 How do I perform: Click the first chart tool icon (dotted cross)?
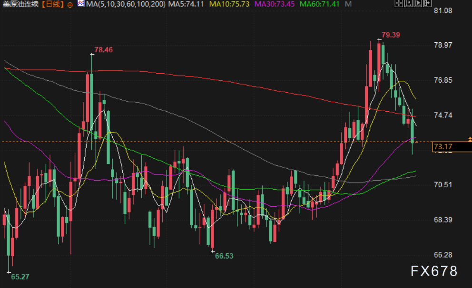398,4
